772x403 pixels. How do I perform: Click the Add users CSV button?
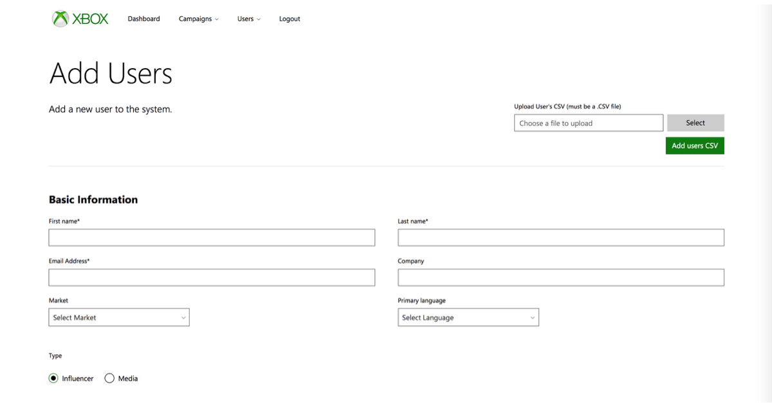(x=695, y=146)
